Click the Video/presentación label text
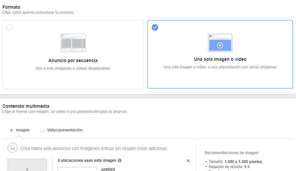 tap(65, 130)
